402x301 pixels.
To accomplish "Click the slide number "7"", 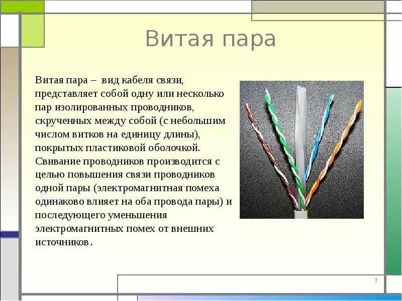I will (x=376, y=280).
